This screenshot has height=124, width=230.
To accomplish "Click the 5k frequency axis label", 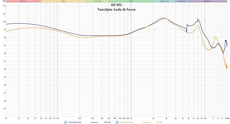I will click(x=183, y=118).
